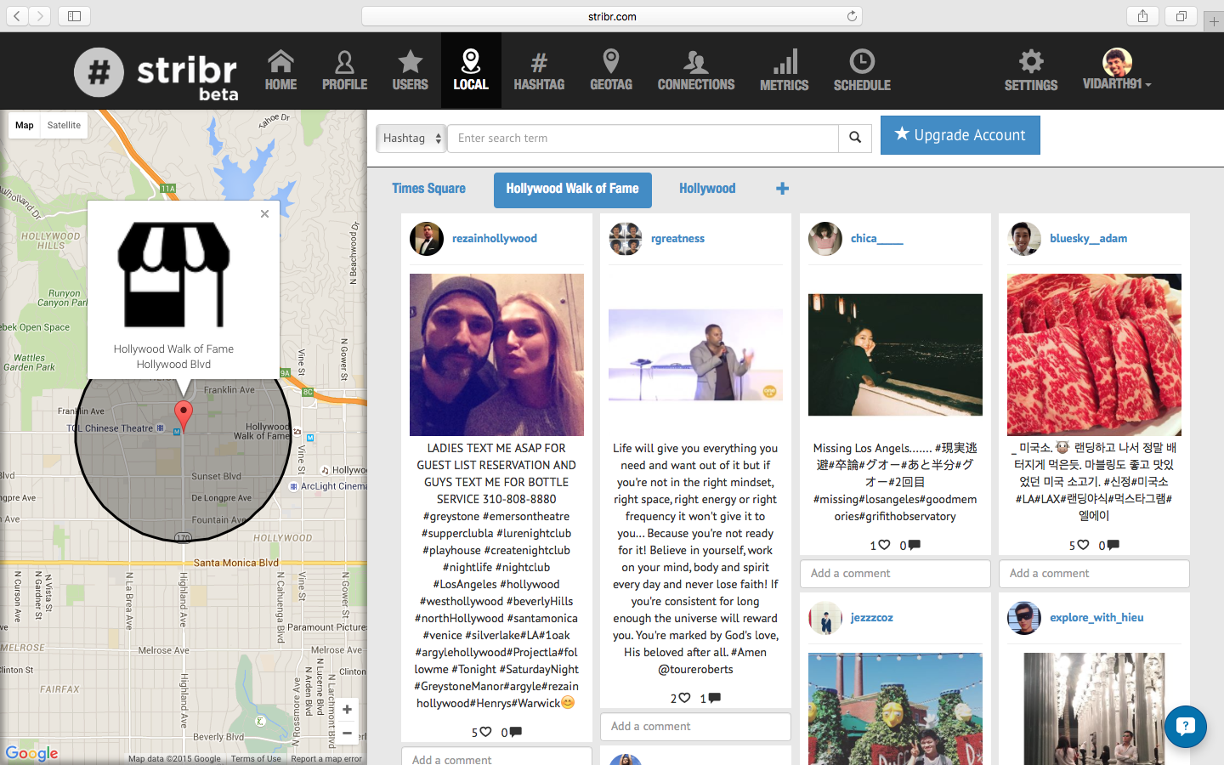Click the browser share icon
Image resolution: width=1224 pixels, height=765 pixels.
[x=1142, y=16]
